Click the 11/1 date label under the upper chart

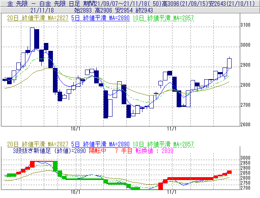click(172, 129)
